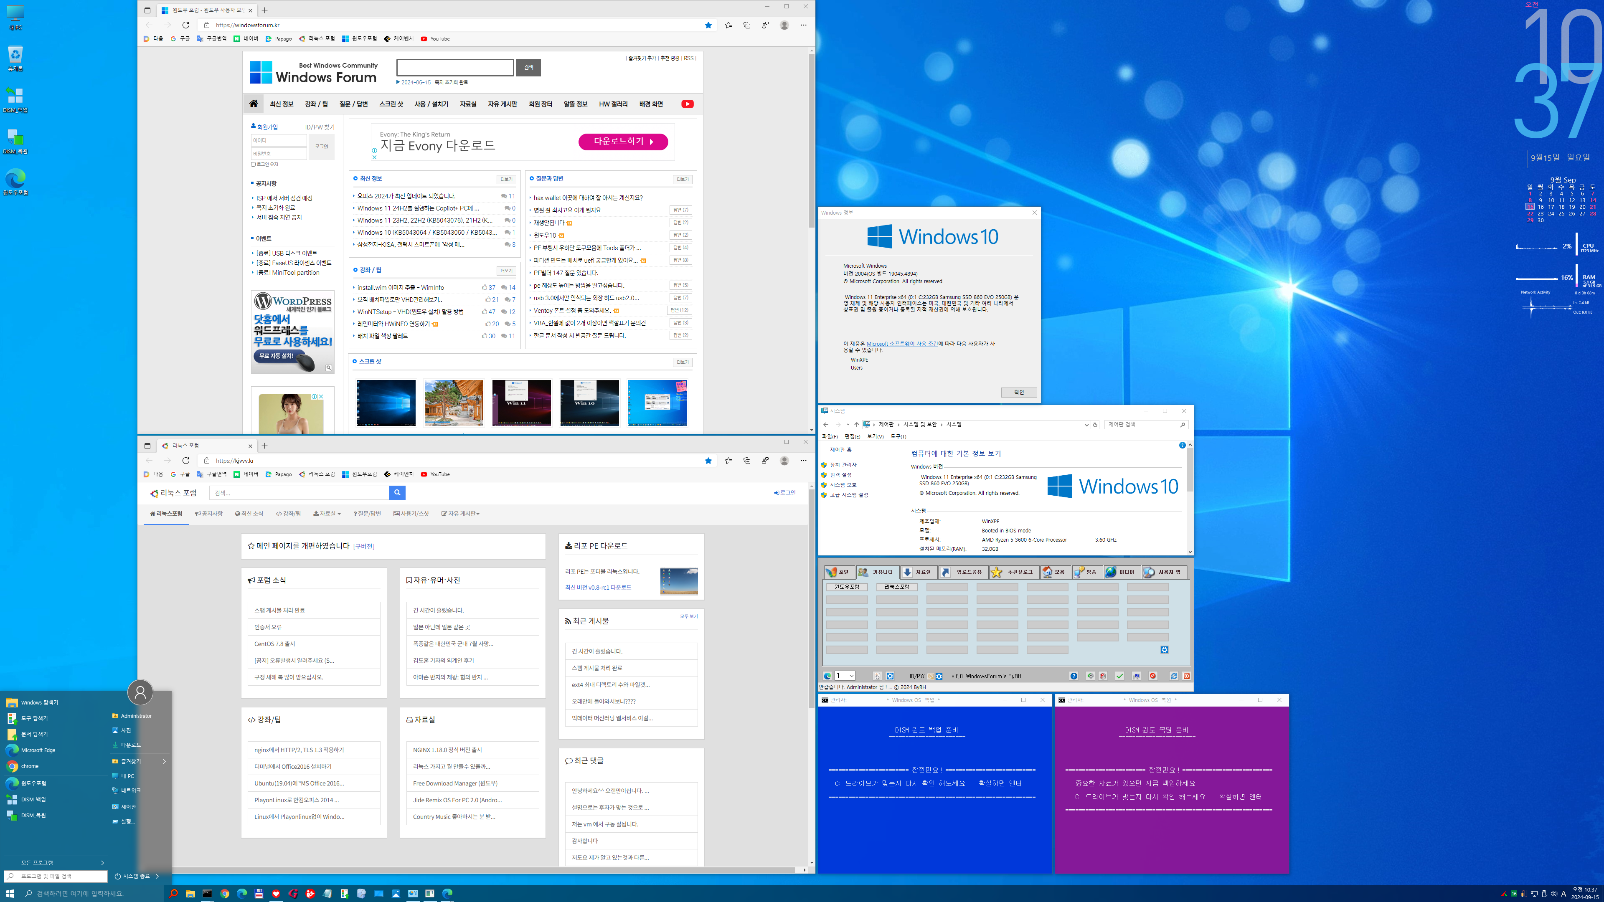Click the green checkmark icon in launcher
The width and height of the screenshot is (1604, 902).
1119,676
